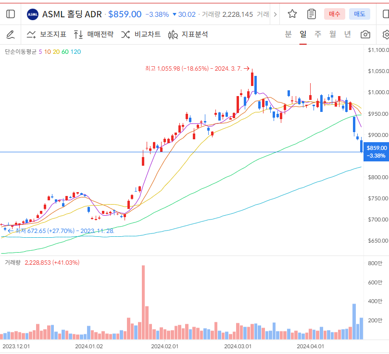Expand more quote info with right chevron

275,14
